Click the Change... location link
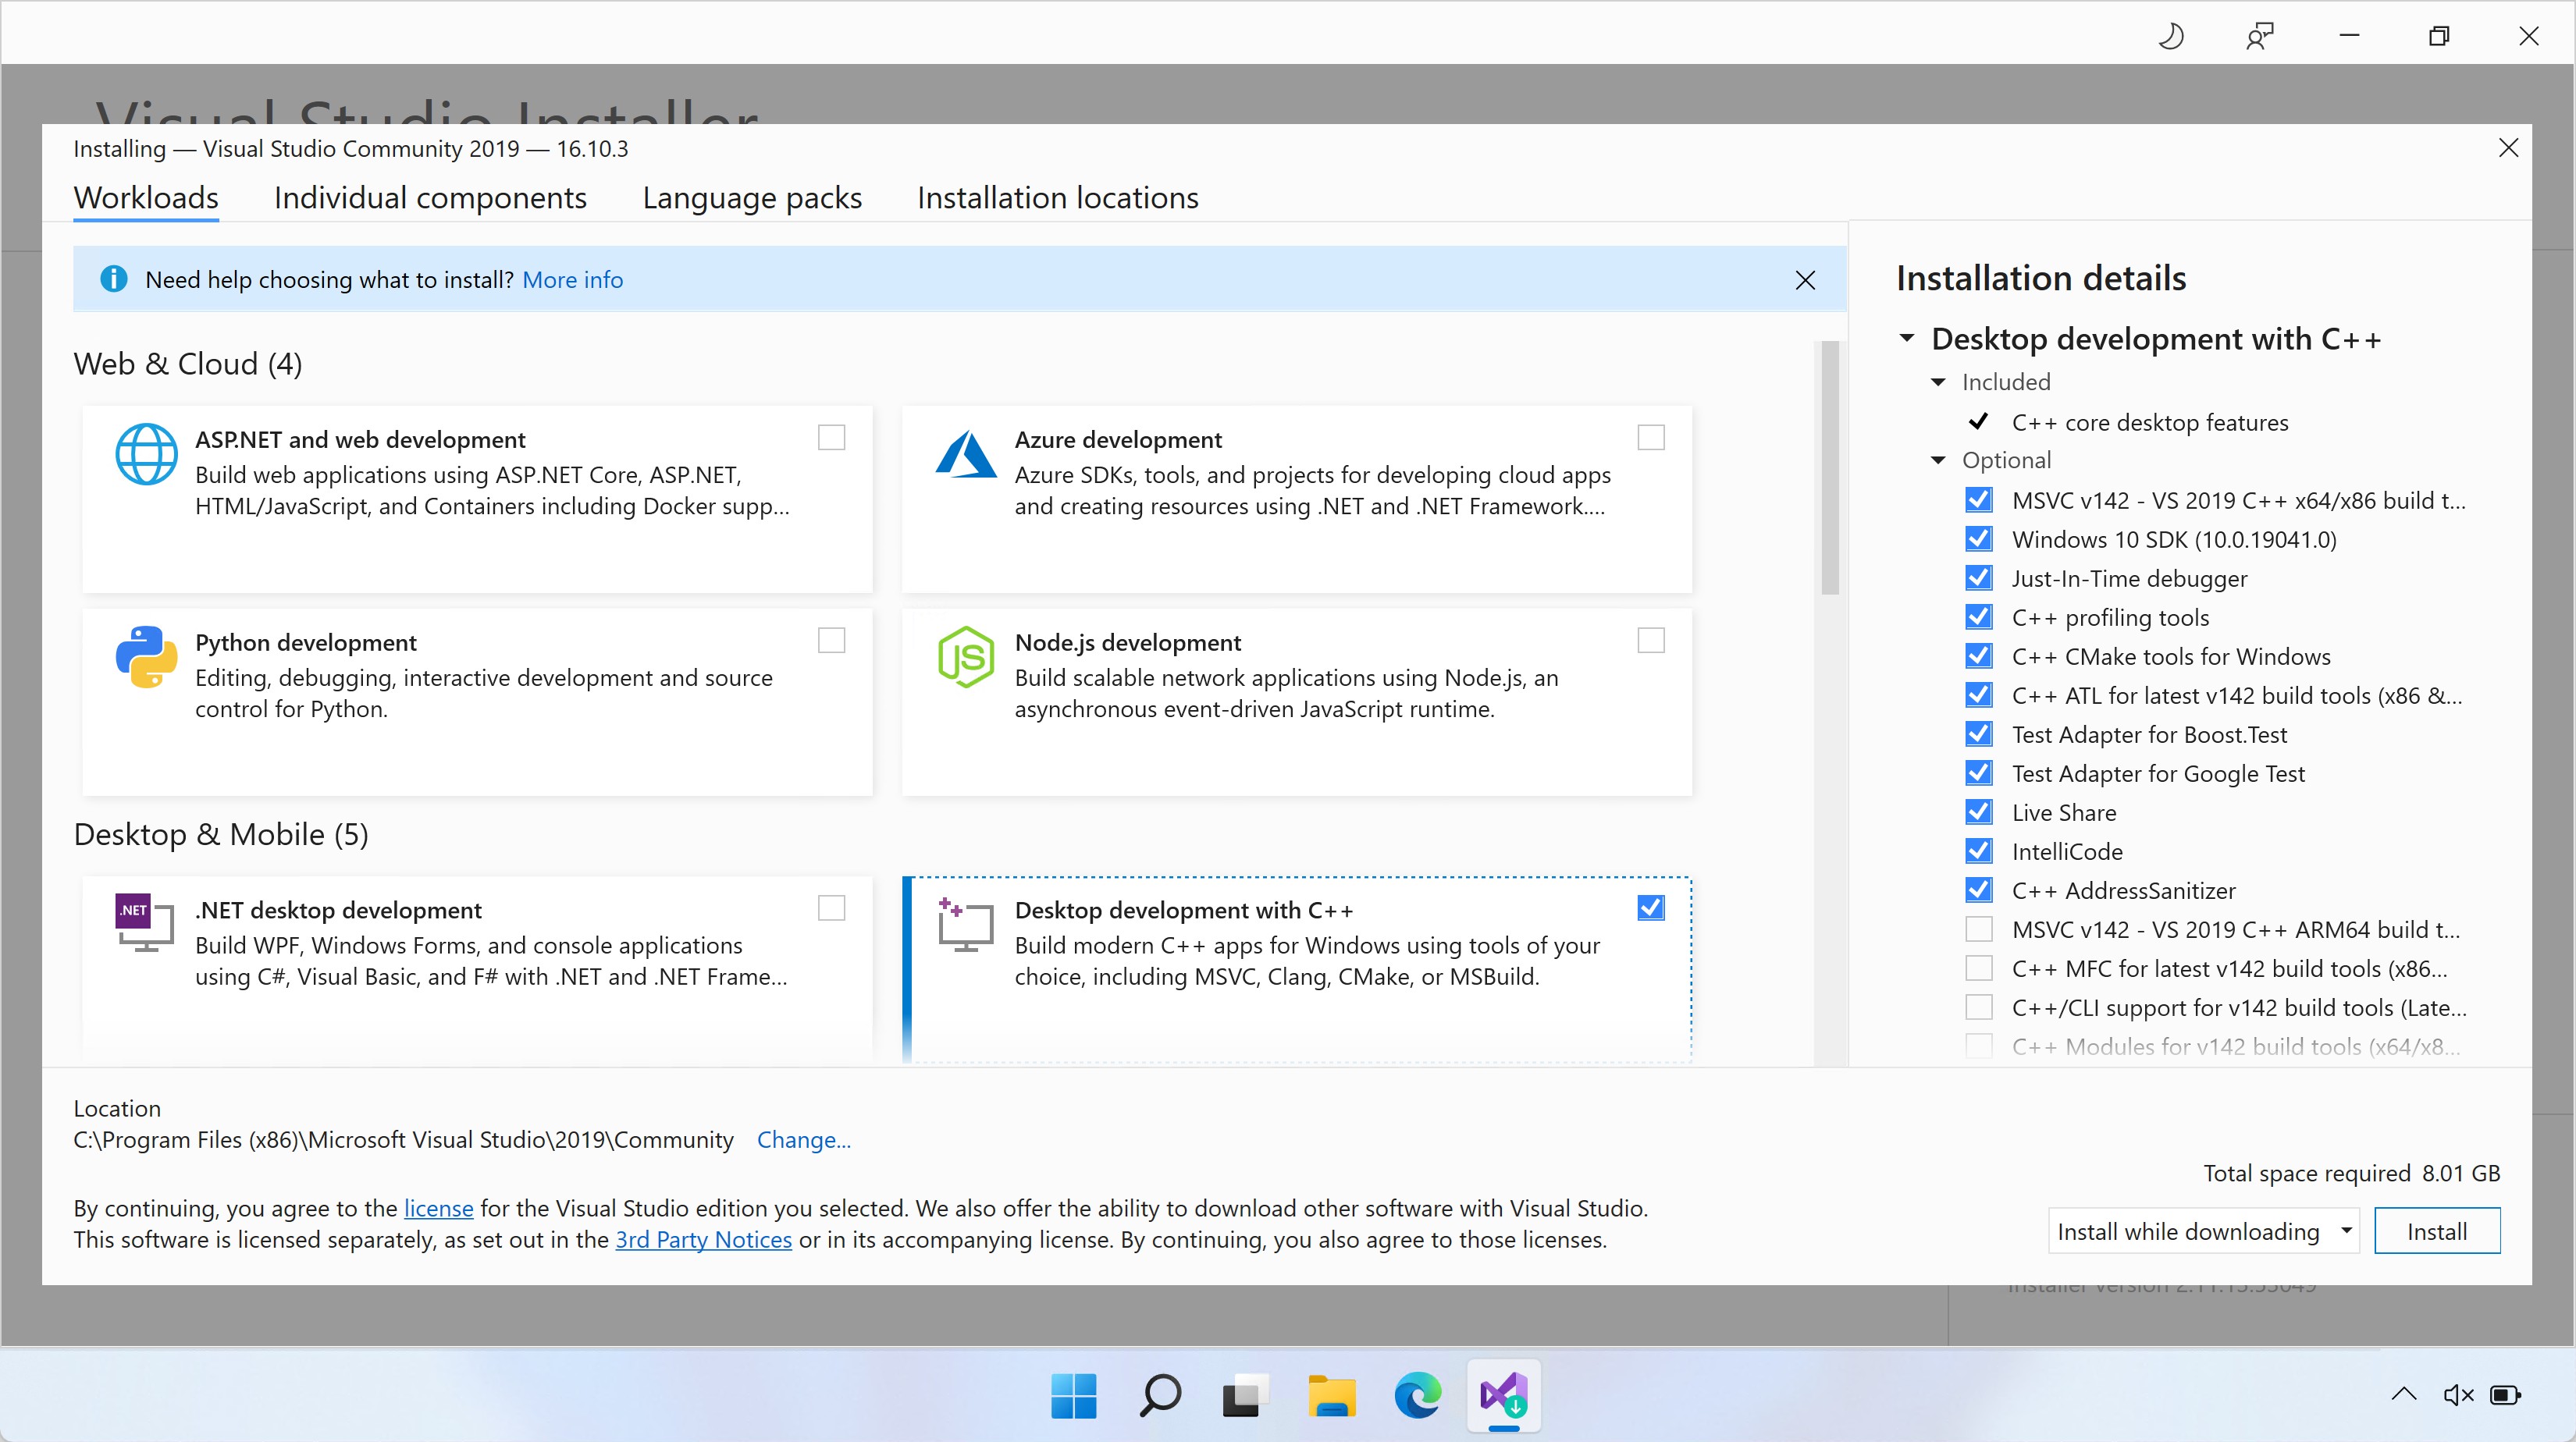 803,1140
